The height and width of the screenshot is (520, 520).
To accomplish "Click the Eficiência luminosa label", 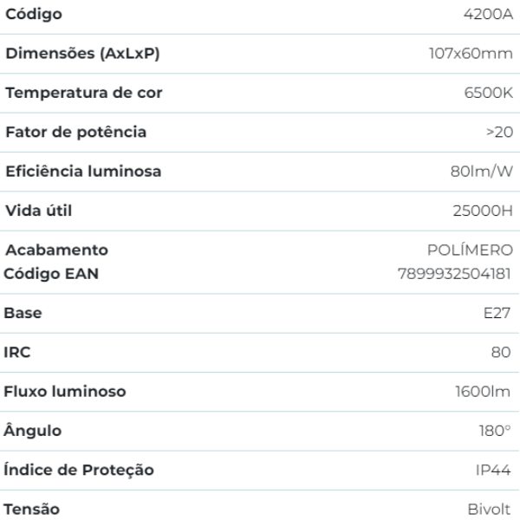I will click(x=83, y=172).
